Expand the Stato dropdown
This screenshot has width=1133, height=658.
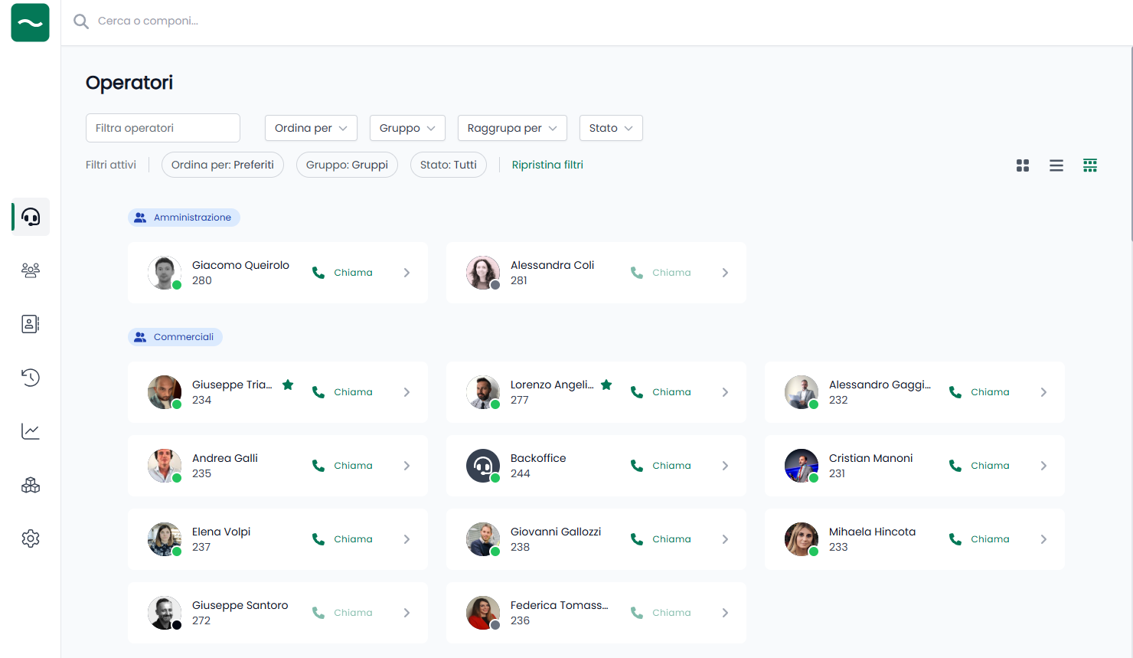[x=611, y=128]
